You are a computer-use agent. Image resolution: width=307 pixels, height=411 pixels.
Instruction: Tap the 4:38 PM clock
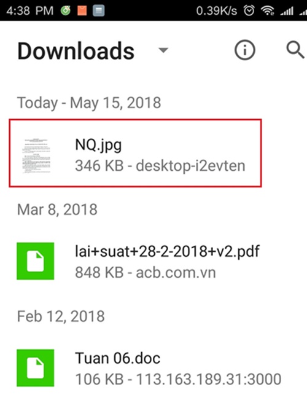(30, 10)
